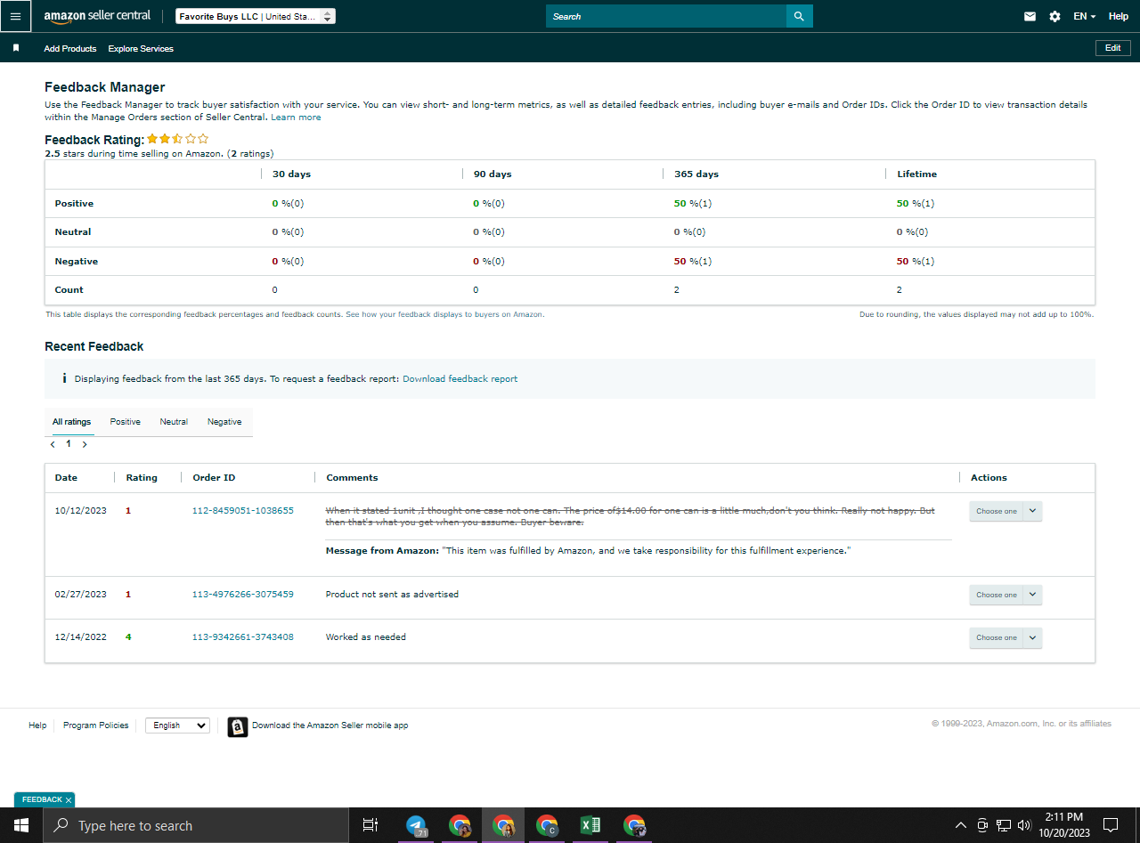Click the 'Worked as needed' comment
This screenshot has height=843, width=1140.
[x=366, y=637]
